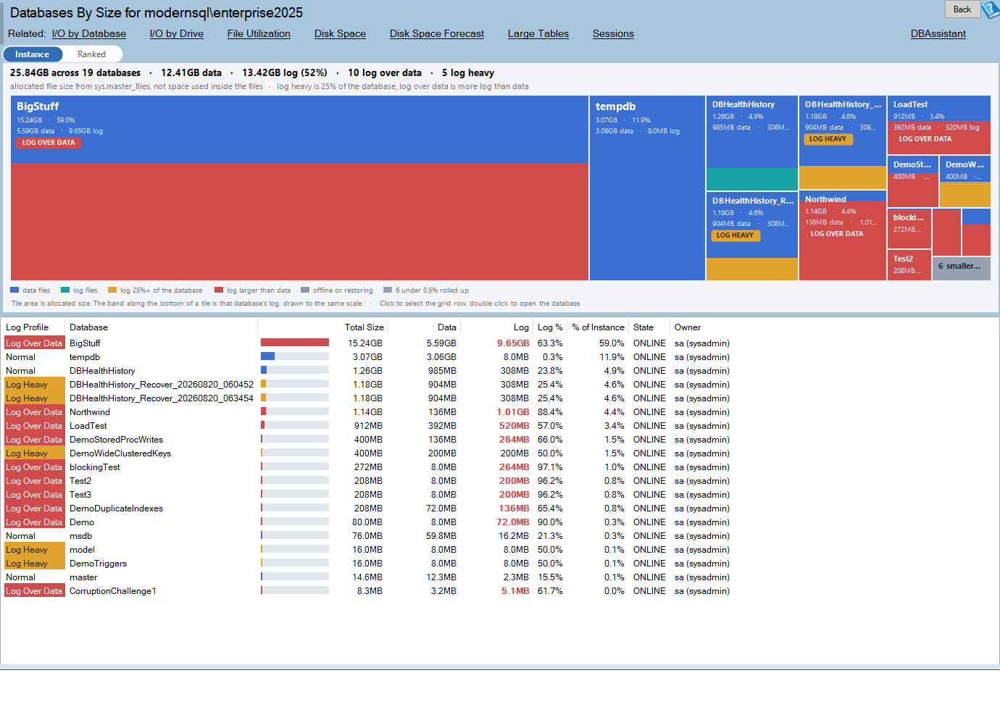The image size is (1000, 707).
Task: Click the 'log larger than data' legend swatch
Action: 219,290
